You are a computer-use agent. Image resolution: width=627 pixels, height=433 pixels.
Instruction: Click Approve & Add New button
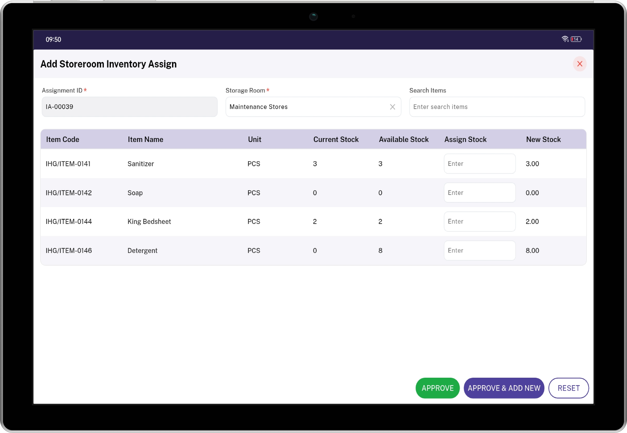click(x=504, y=388)
